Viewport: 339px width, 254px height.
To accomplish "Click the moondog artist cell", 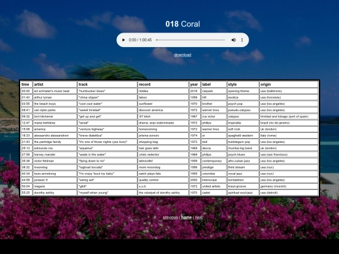I will click(x=55, y=167).
